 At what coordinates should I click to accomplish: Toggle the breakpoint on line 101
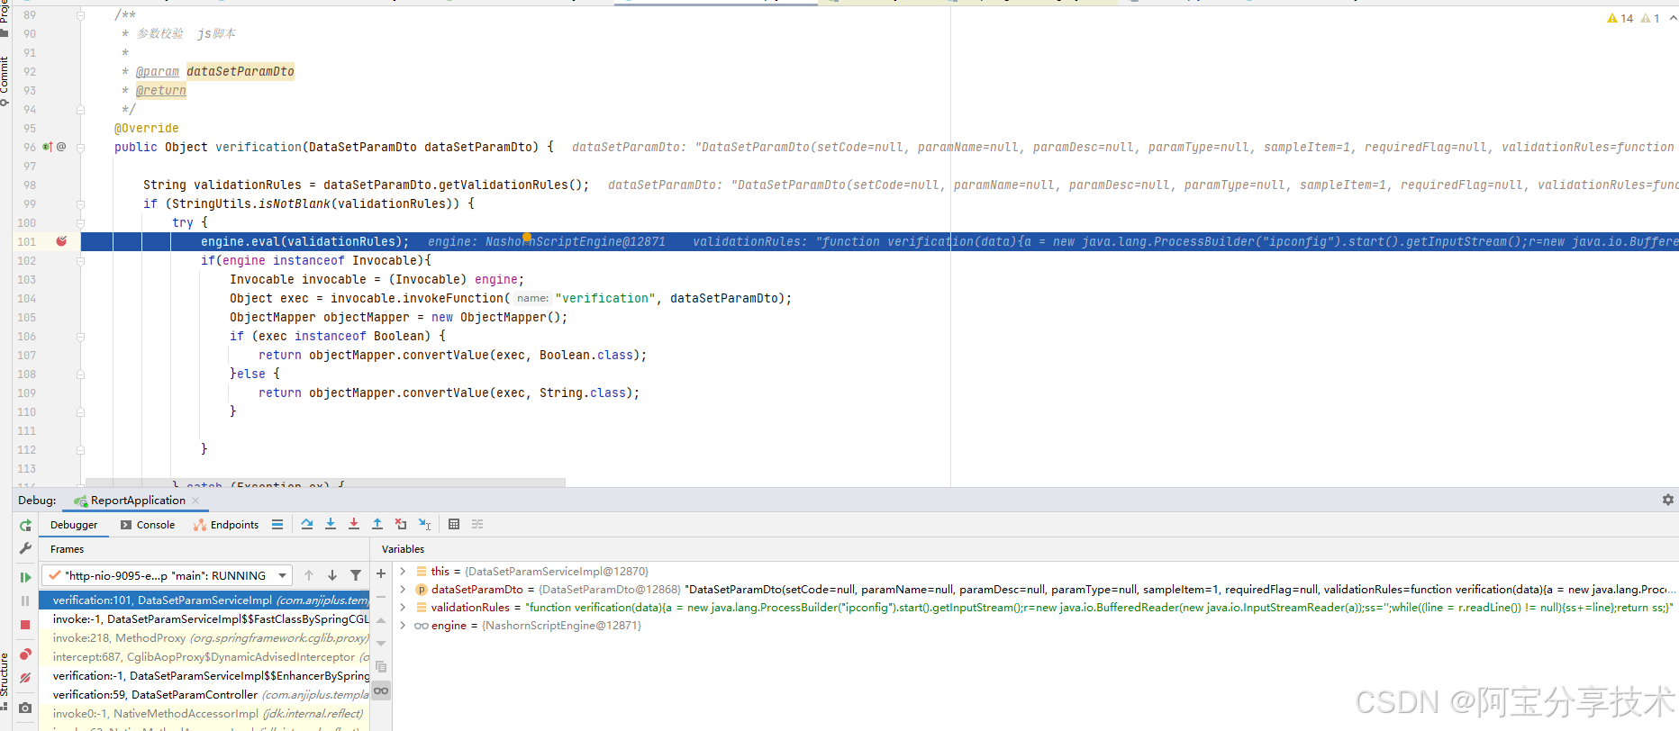(61, 241)
